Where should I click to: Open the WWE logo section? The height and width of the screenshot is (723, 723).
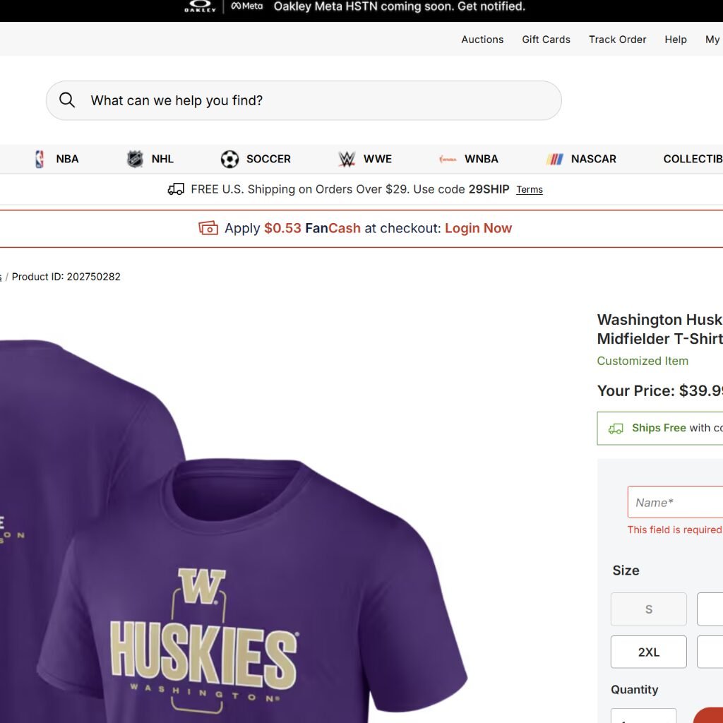[x=347, y=159]
